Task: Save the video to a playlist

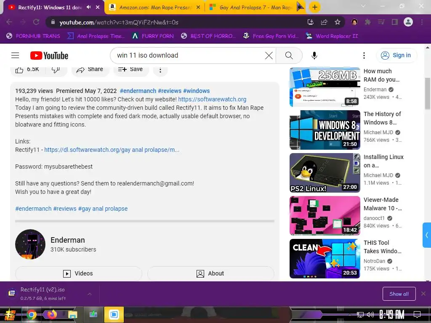Action: pos(131,69)
